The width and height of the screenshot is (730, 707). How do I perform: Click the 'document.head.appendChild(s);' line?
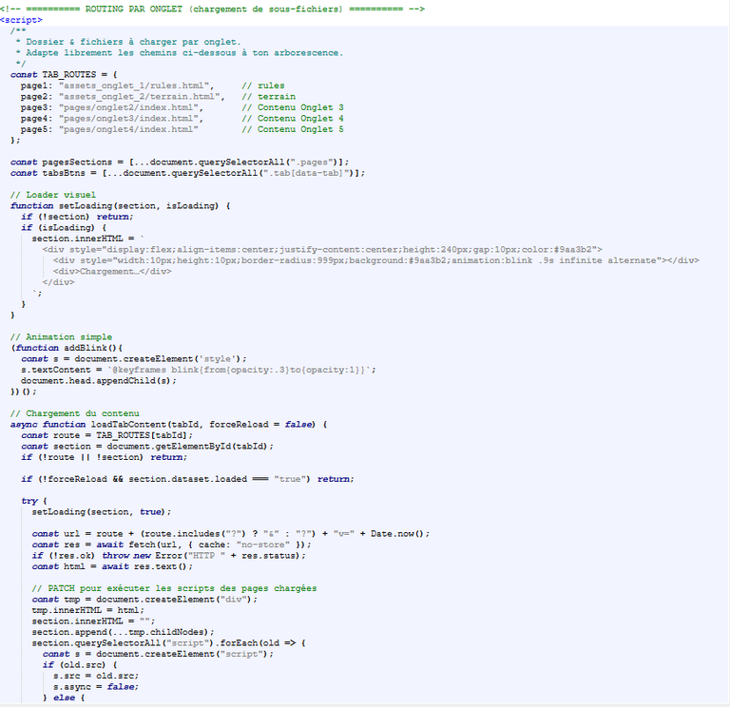[x=99, y=381]
